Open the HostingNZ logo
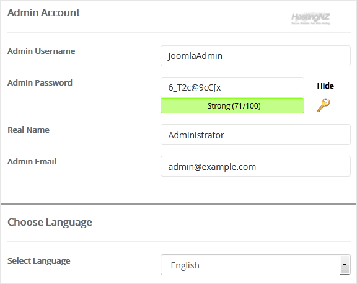The height and width of the screenshot is (284, 357). pyautogui.click(x=311, y=18)
